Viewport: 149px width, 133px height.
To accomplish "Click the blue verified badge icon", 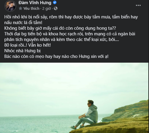I will click(55, 2).
